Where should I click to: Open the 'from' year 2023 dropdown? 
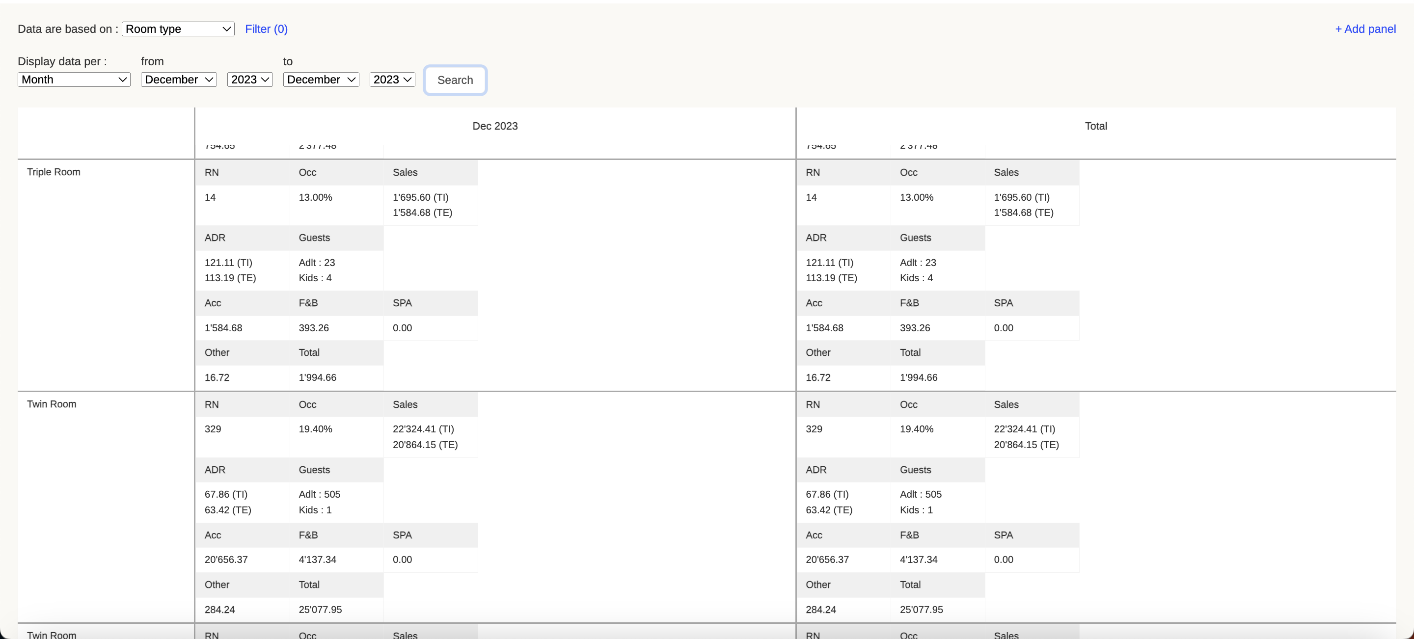pyautogui.click(x=250, y=80)
